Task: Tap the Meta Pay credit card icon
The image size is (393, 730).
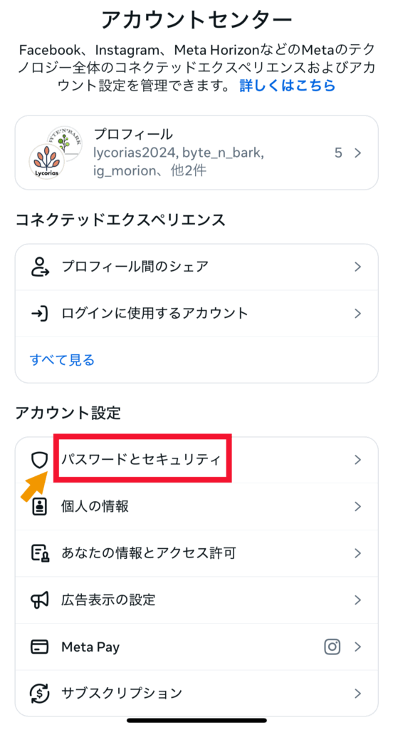Action: pyautogui.click(x=40, y=647)
